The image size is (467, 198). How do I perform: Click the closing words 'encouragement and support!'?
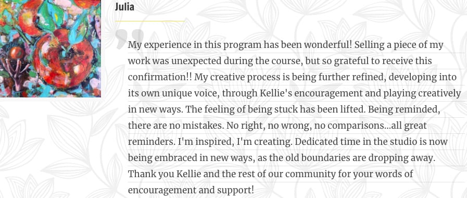coord(191,190)
